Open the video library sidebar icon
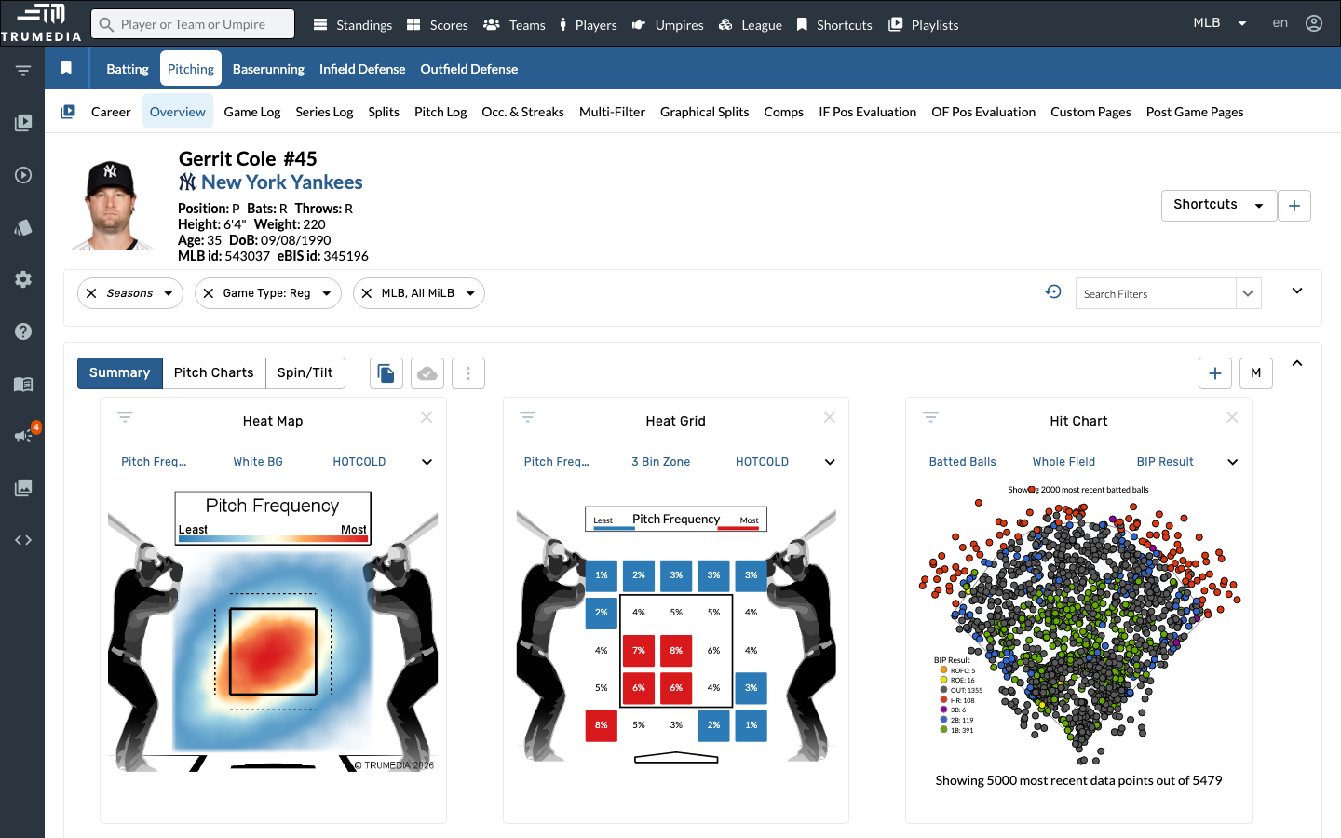Screen dimensions: 1341x838 23,122
